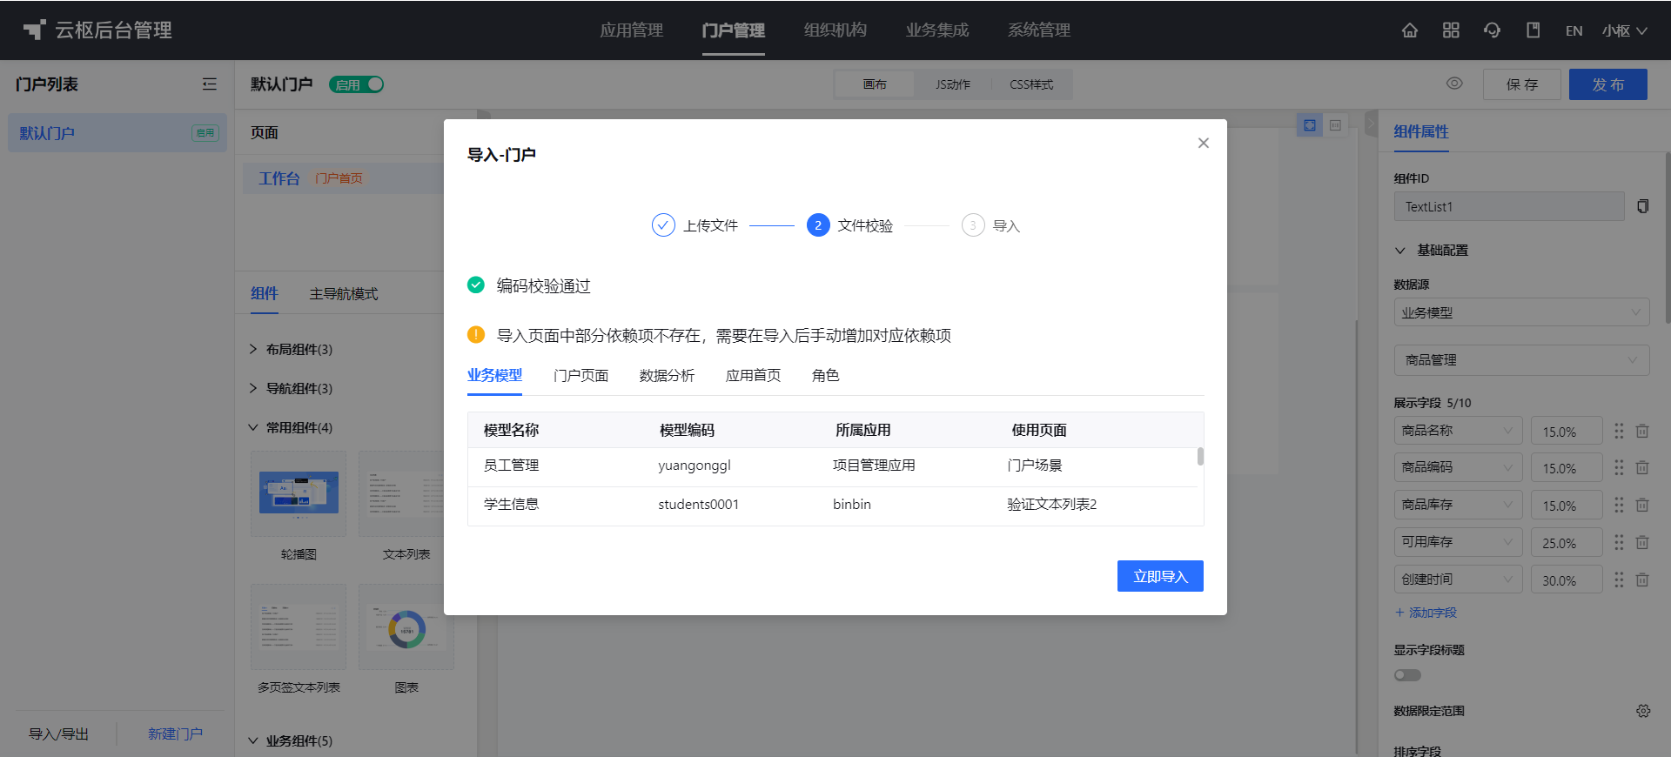1671x757 pixels.
Task: Click 导入/导出 at bottom left
Action: click(59, 734)
